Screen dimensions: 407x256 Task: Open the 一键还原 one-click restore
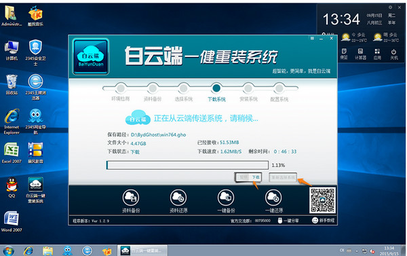coord(273,198)
